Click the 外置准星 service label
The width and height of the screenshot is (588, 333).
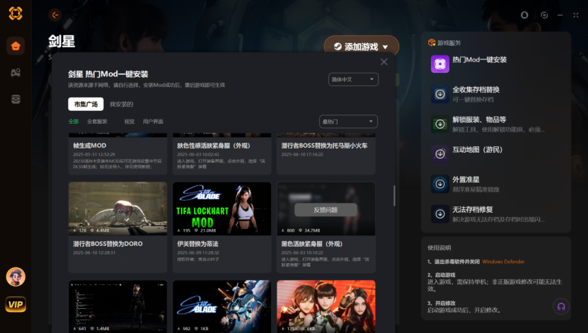point(466,180)
